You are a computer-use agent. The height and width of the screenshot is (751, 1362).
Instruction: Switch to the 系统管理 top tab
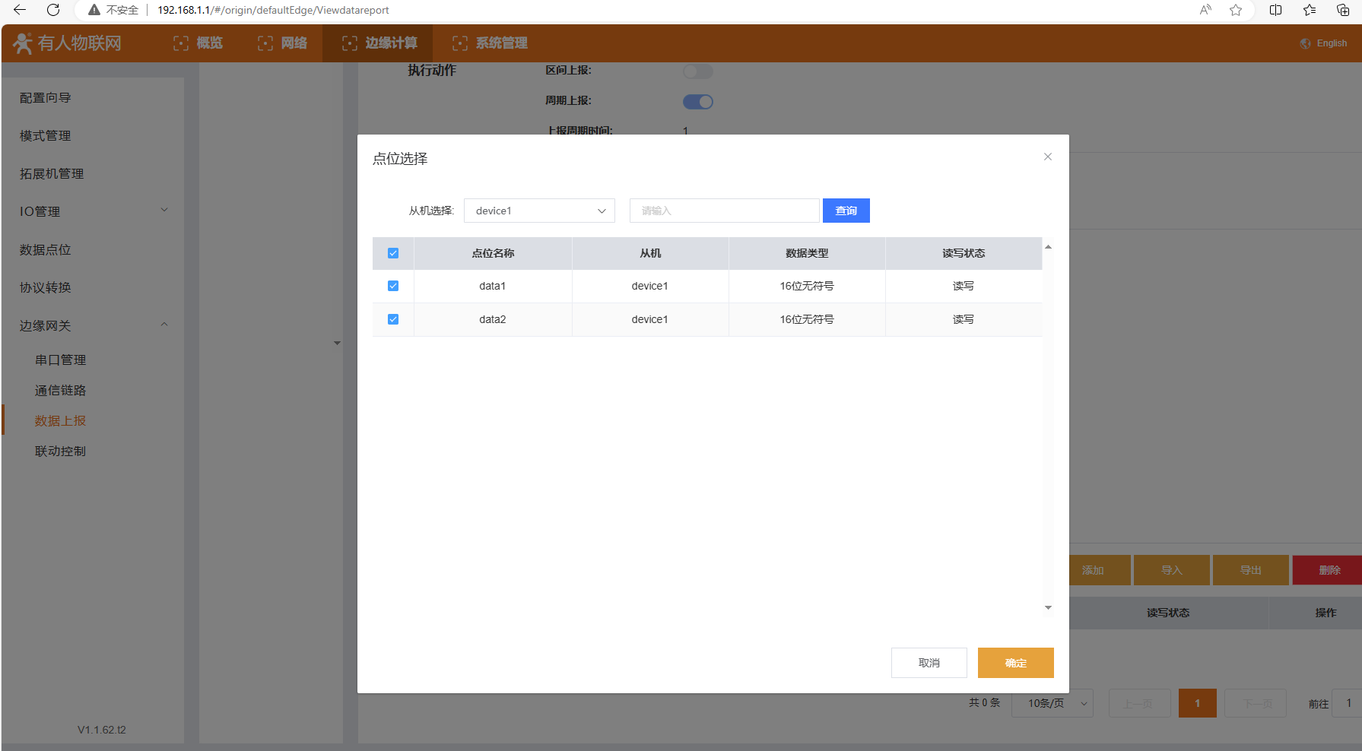point(490,43)
